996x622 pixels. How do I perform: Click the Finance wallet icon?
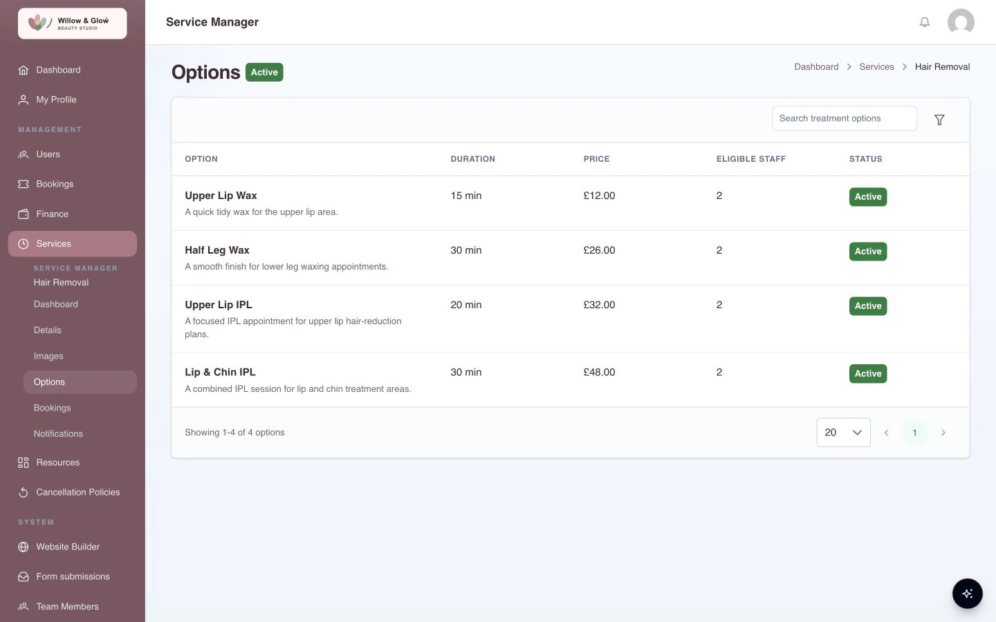tap(24, 214)
